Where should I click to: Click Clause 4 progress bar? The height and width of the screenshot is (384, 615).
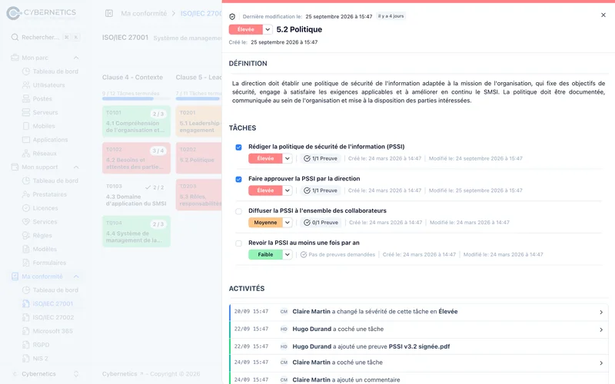coord(136,99)
